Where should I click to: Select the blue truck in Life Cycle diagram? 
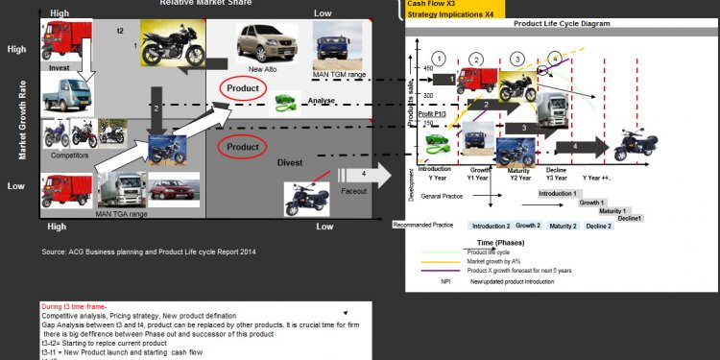tap(478, 138)
